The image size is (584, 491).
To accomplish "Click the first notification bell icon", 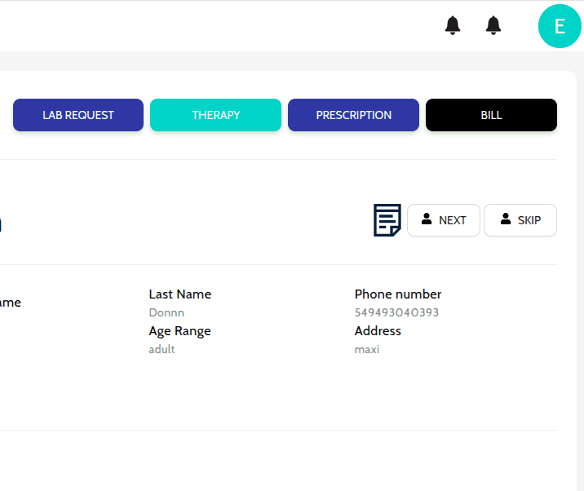I will (x=453, y=25).
